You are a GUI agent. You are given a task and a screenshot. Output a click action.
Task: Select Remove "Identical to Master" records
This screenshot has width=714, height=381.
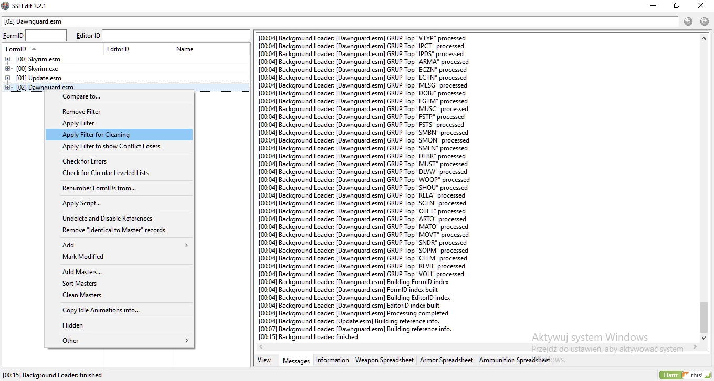point(119,230)
